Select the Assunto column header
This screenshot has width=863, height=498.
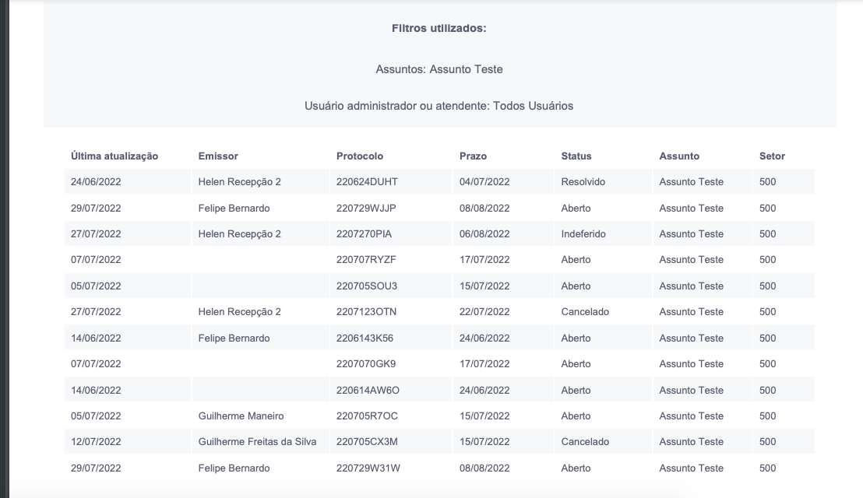[x=679, y=156]
